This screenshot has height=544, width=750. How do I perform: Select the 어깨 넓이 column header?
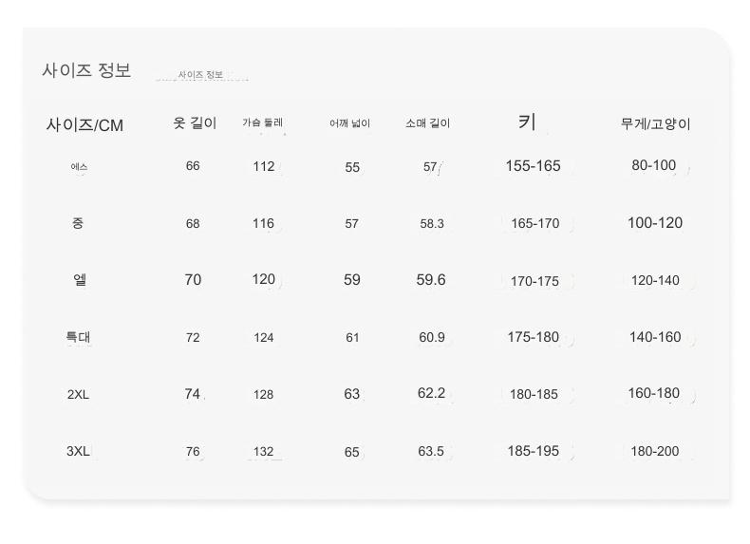pos(350,123)
